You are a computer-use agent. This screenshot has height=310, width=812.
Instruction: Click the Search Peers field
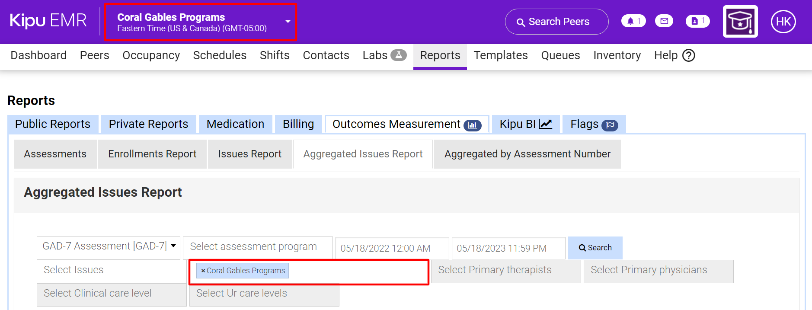tap(556, 22)
